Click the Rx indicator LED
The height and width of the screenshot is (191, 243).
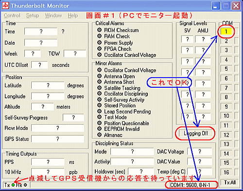point(25,185)
